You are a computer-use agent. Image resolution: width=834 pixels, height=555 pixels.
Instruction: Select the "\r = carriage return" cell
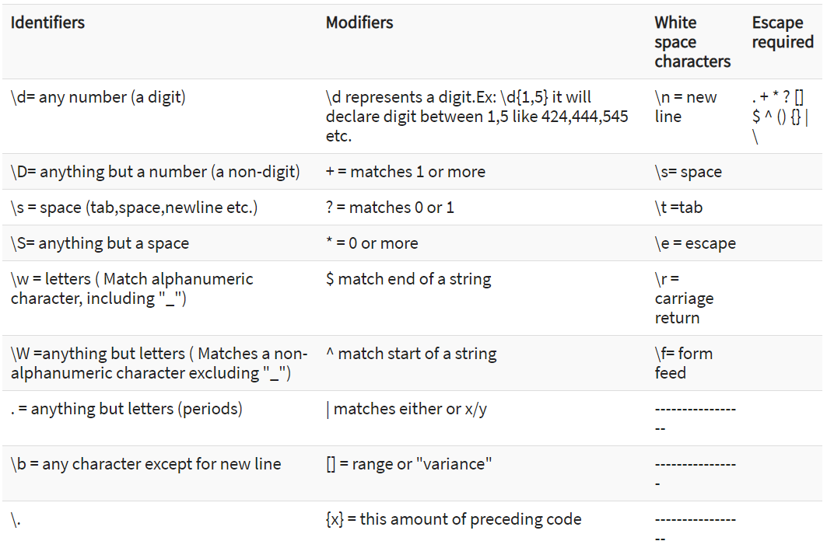(684, 298)
